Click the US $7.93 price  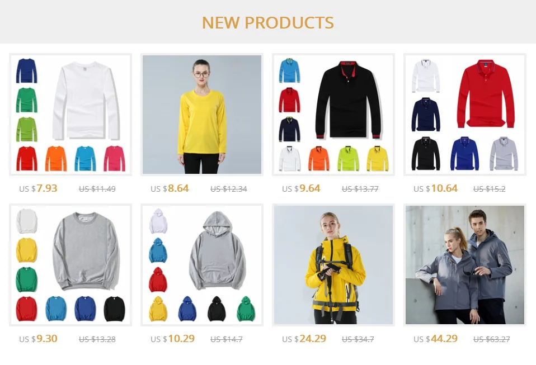[38, 188]
